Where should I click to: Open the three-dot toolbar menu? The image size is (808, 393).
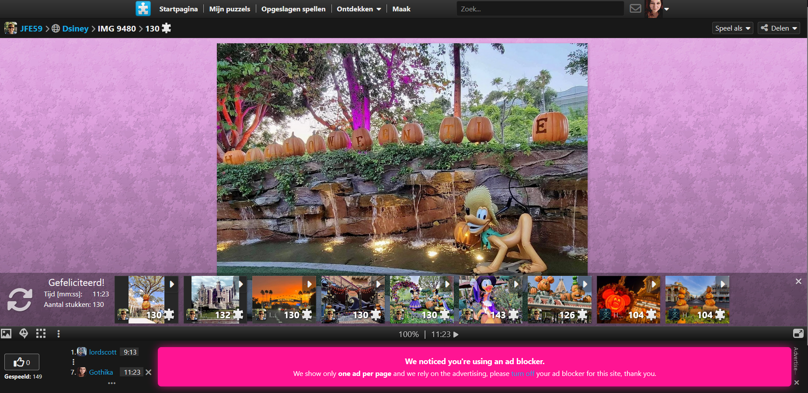coord(59,334)
